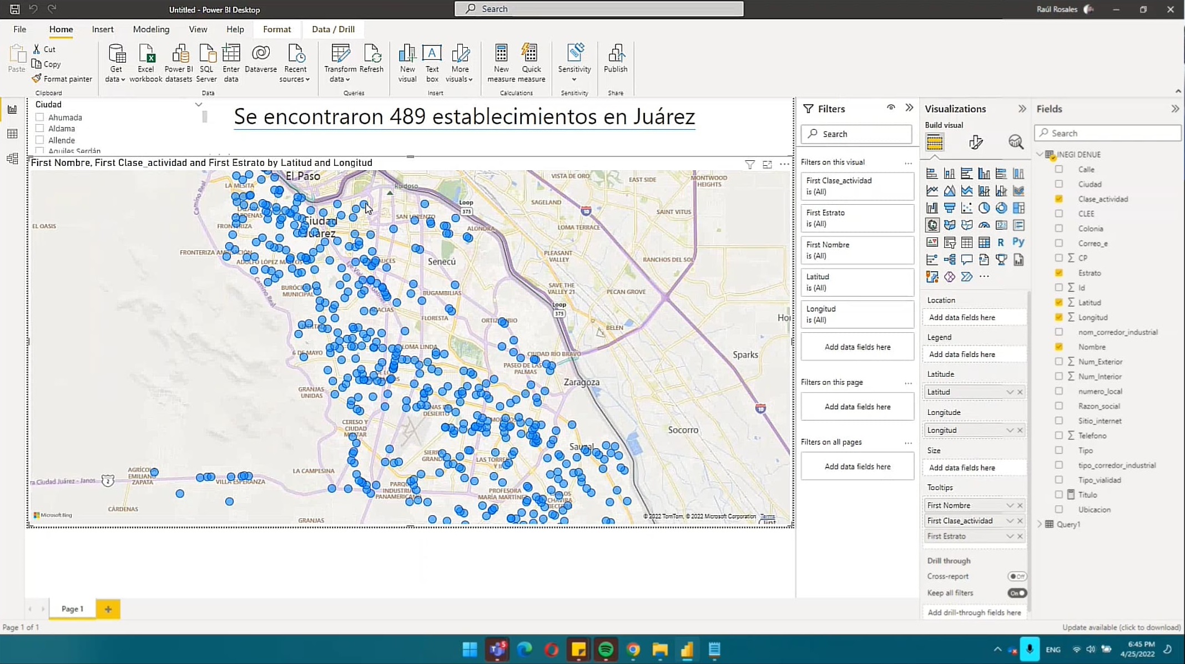Switch to the Modeling ribbon tab
The image size is (1185, 664).
tap(151, 29)
